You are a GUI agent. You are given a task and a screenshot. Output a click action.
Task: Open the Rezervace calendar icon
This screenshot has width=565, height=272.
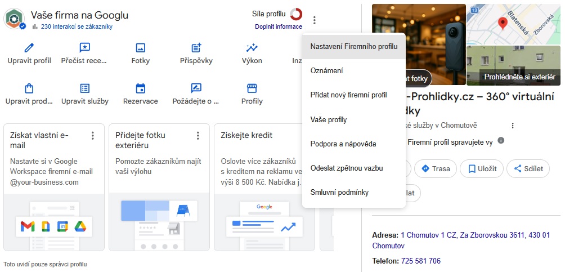point(140,88)
